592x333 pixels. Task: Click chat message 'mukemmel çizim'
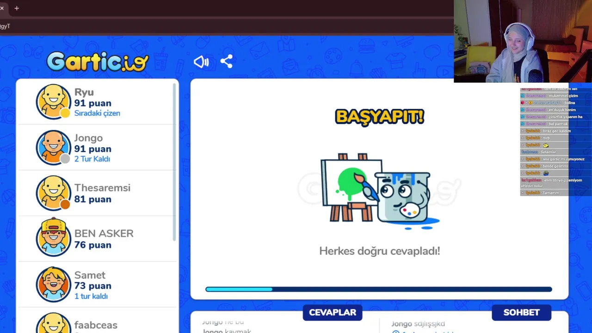563,96
